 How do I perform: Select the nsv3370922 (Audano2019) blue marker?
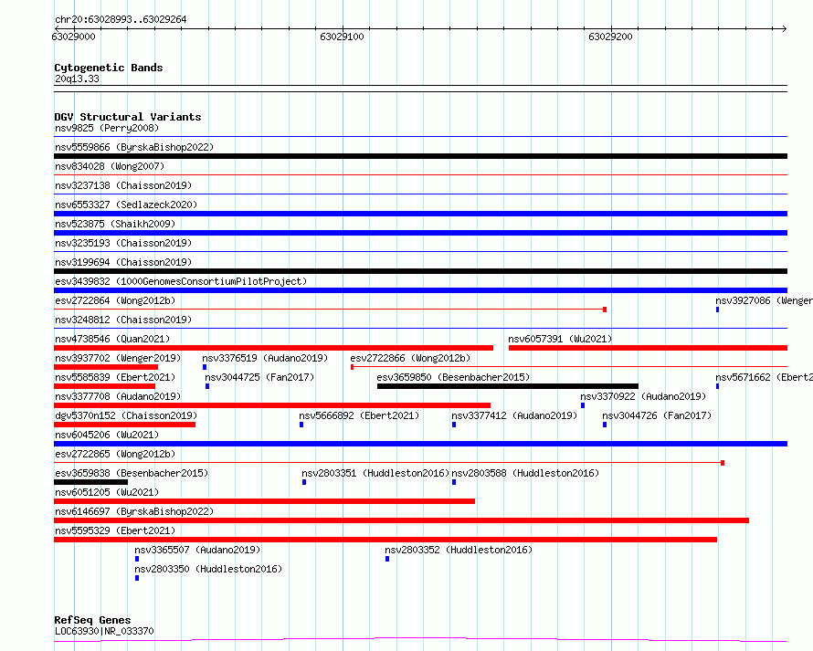pos(583,405)
